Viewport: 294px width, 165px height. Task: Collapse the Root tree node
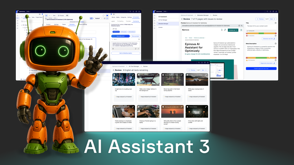(x=21, y=25)
